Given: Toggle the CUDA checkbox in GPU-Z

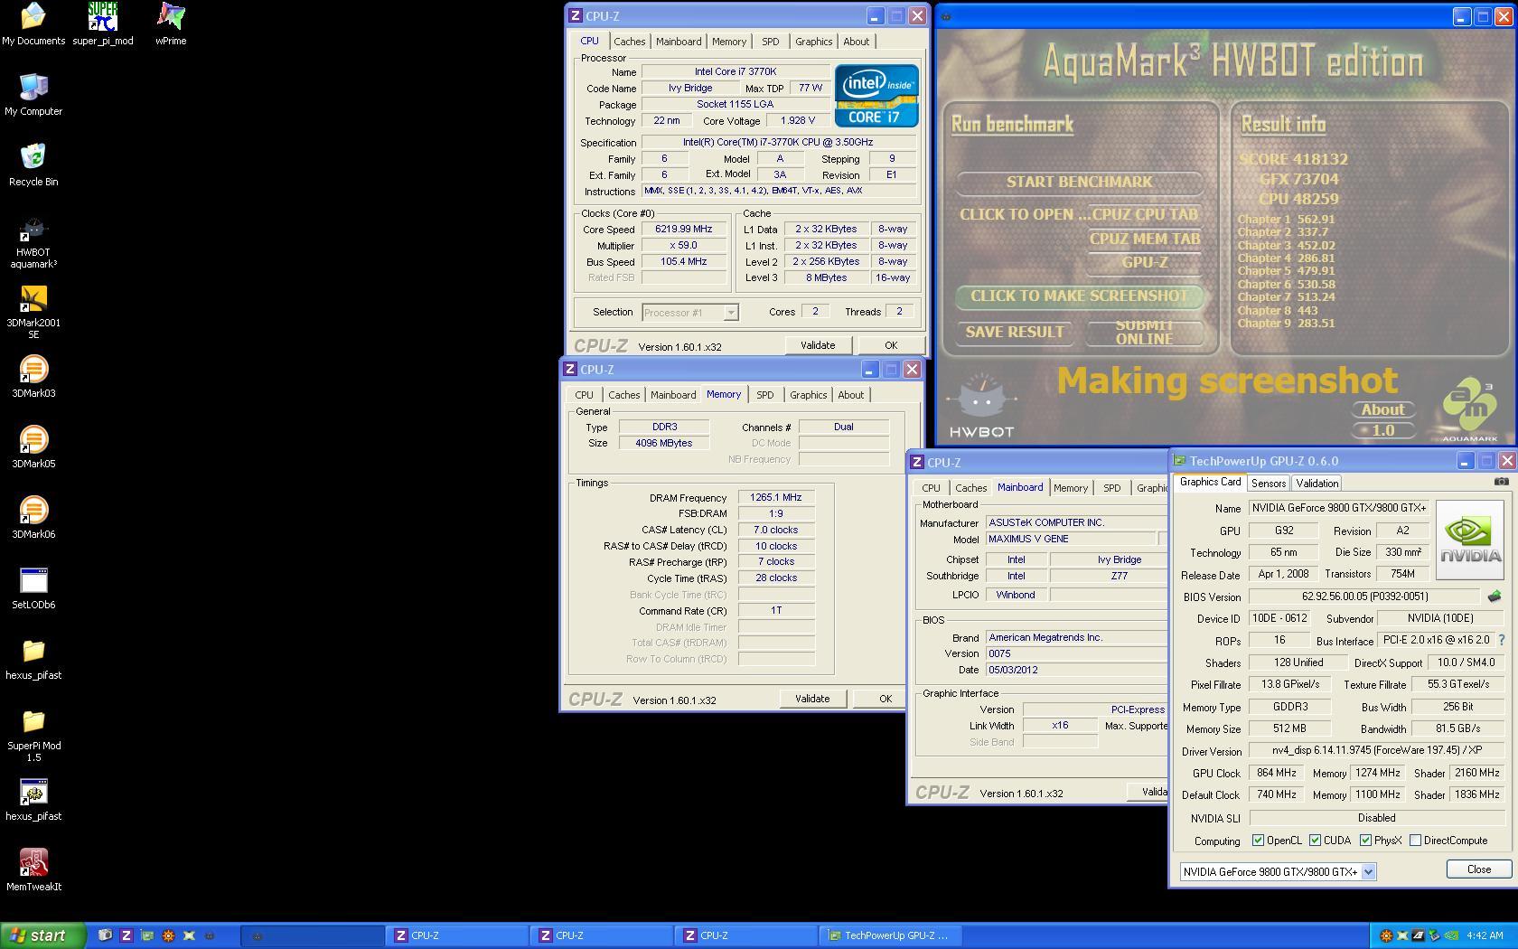Looking at the screenshot, I should pos(1315,841).
